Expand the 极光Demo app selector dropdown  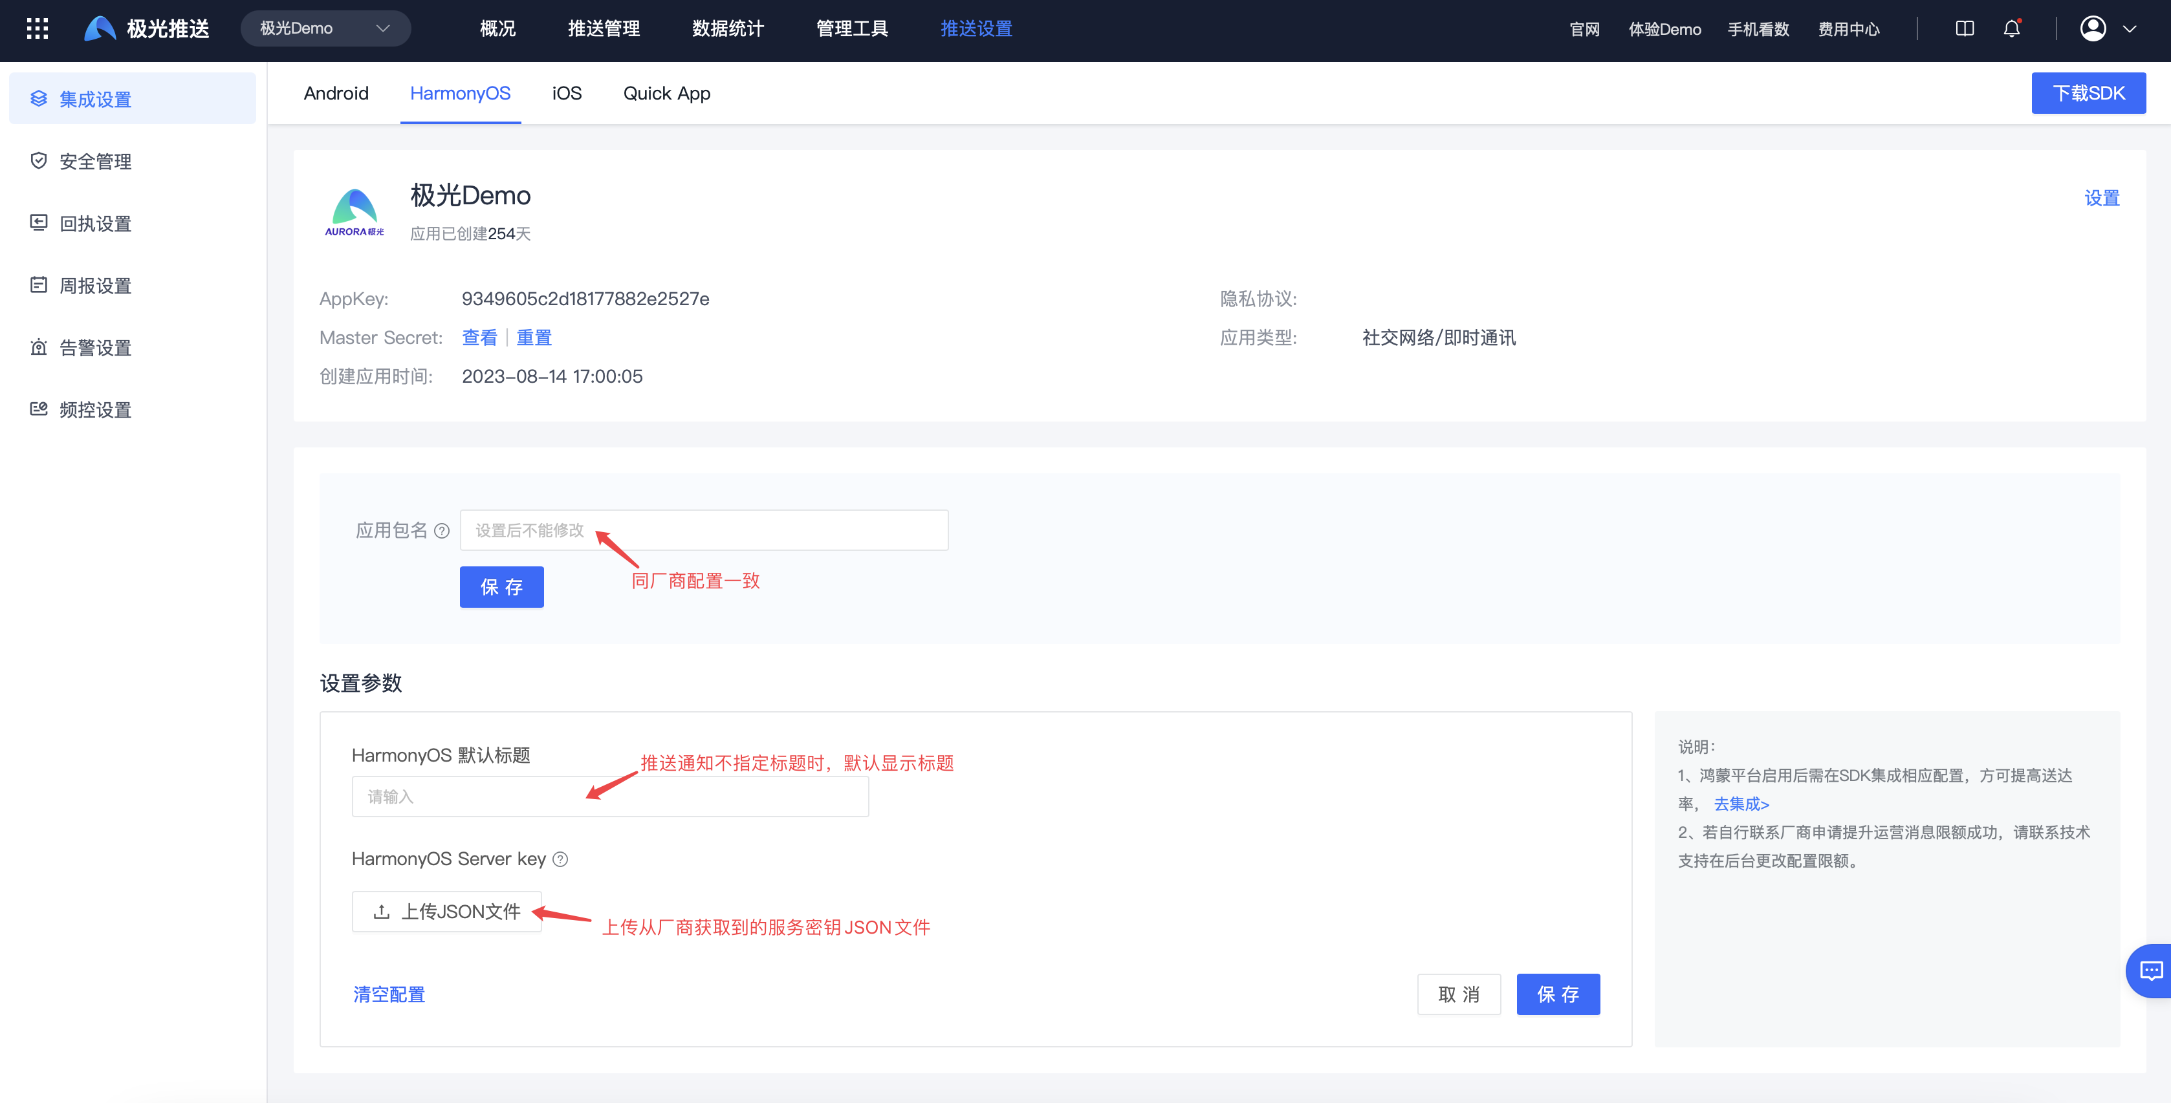(x=325, y=28)
